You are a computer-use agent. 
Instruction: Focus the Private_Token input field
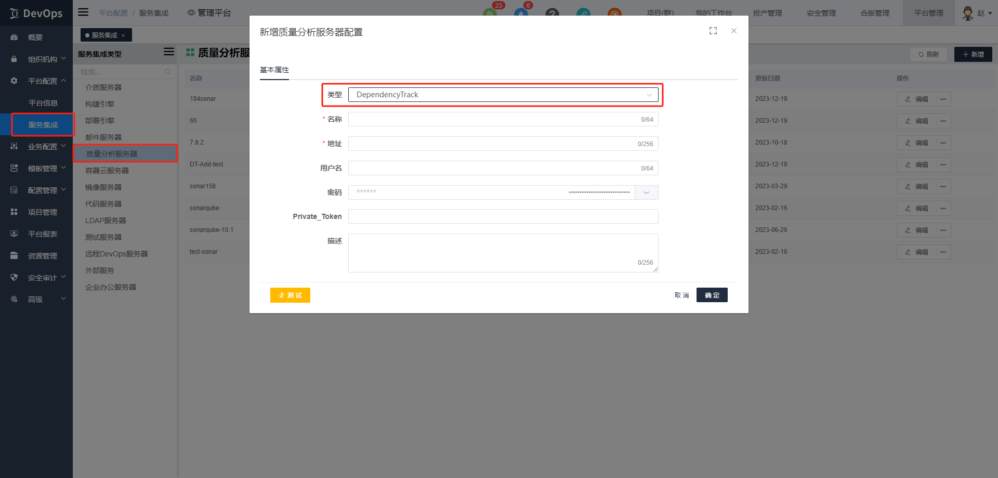[x=503, y=216]
